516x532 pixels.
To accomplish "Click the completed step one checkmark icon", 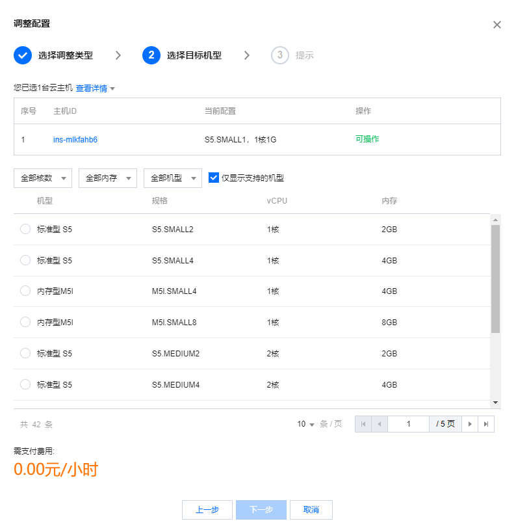I will (23, 55).
